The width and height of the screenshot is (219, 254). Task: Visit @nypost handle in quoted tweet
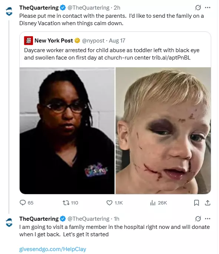(93, 41)
